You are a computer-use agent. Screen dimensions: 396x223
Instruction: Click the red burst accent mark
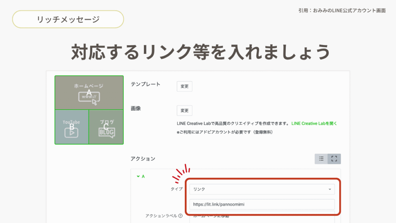tap(181, 174)
